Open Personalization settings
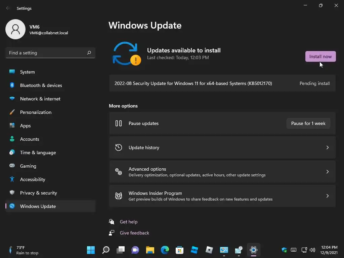The width and height of the screenshot is (344, 258). [50, 112]
